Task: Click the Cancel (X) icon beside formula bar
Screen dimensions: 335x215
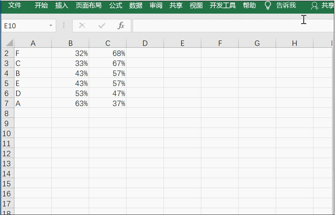Action: pos(82,25)
